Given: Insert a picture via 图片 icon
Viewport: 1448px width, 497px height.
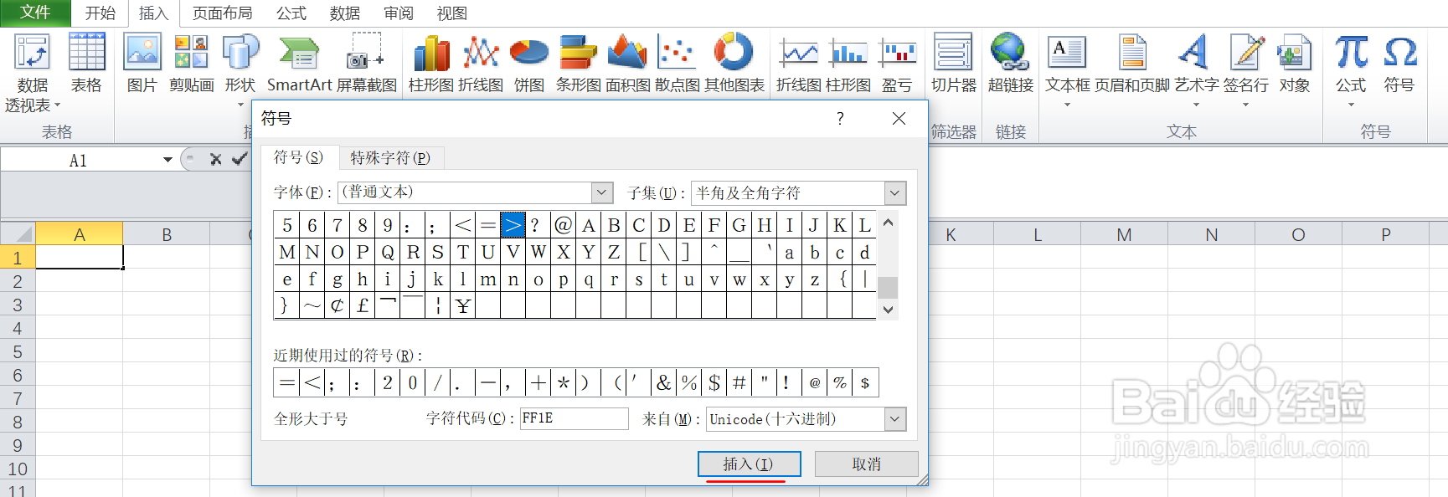Looking at the screenshot, I should click(142, 64).
